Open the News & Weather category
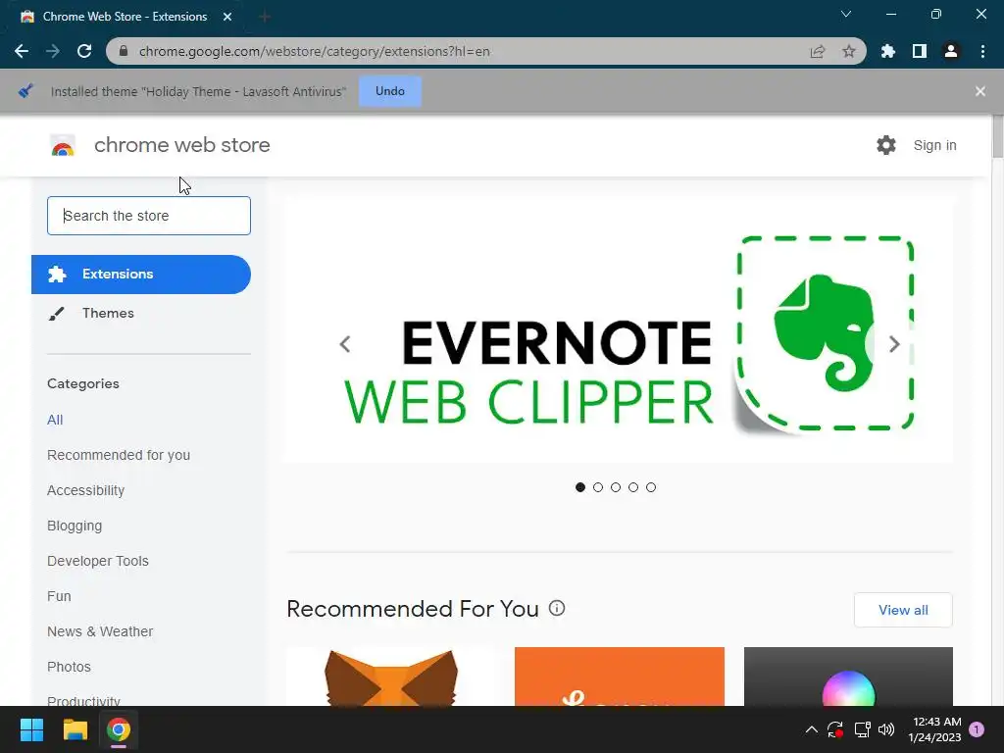 click(x=100, y=631)
